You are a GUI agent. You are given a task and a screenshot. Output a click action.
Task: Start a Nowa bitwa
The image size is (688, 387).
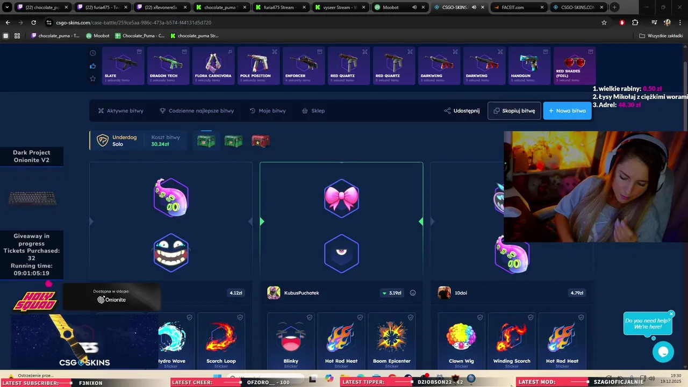pos(567,111)
